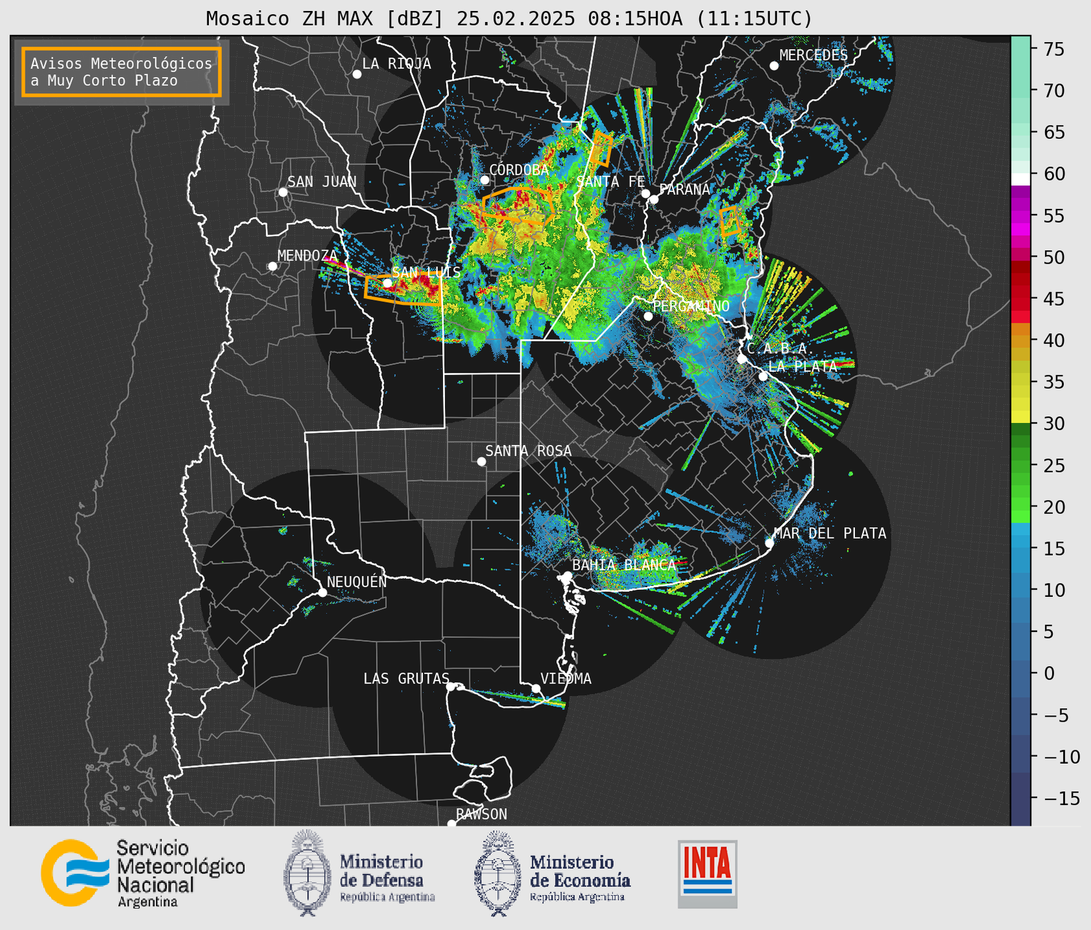Click the 75 dBZ value on the color scale
The height and width of the screenshot is (930, 1091).
click(x=1054, y=49)
